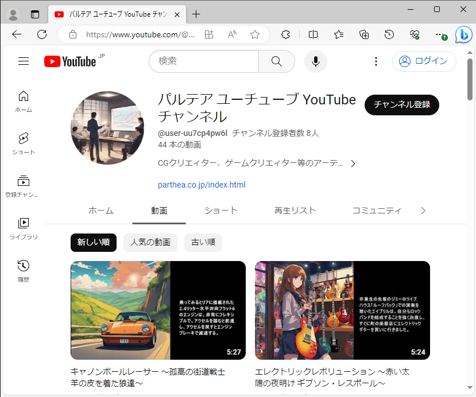The width and height of the screenshot is (476, 397).
Task: Open ショート in the left sidebar
Action: [x=24, y=144]
